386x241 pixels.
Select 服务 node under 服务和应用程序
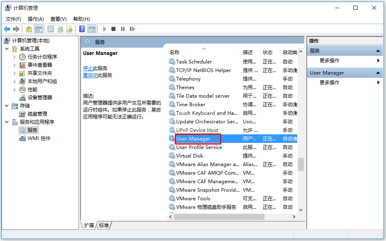pyautogui.click(x=32, y=130)
